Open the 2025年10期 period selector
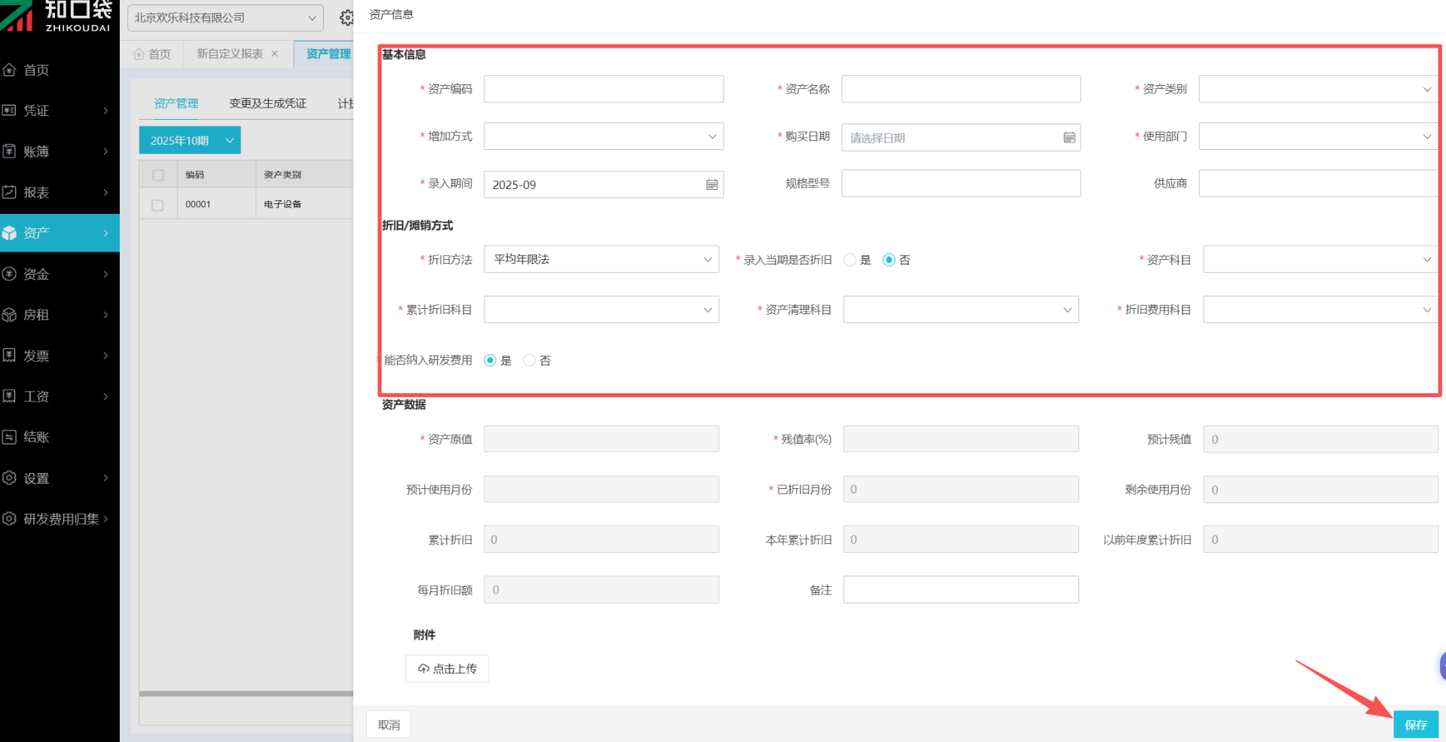This screenshot has height=742, width=1446. point(190,141)
